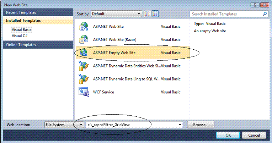This screenshot has height=143, width=272.
Task: Expand the web location path dropdown arrow
Action: 180,125
